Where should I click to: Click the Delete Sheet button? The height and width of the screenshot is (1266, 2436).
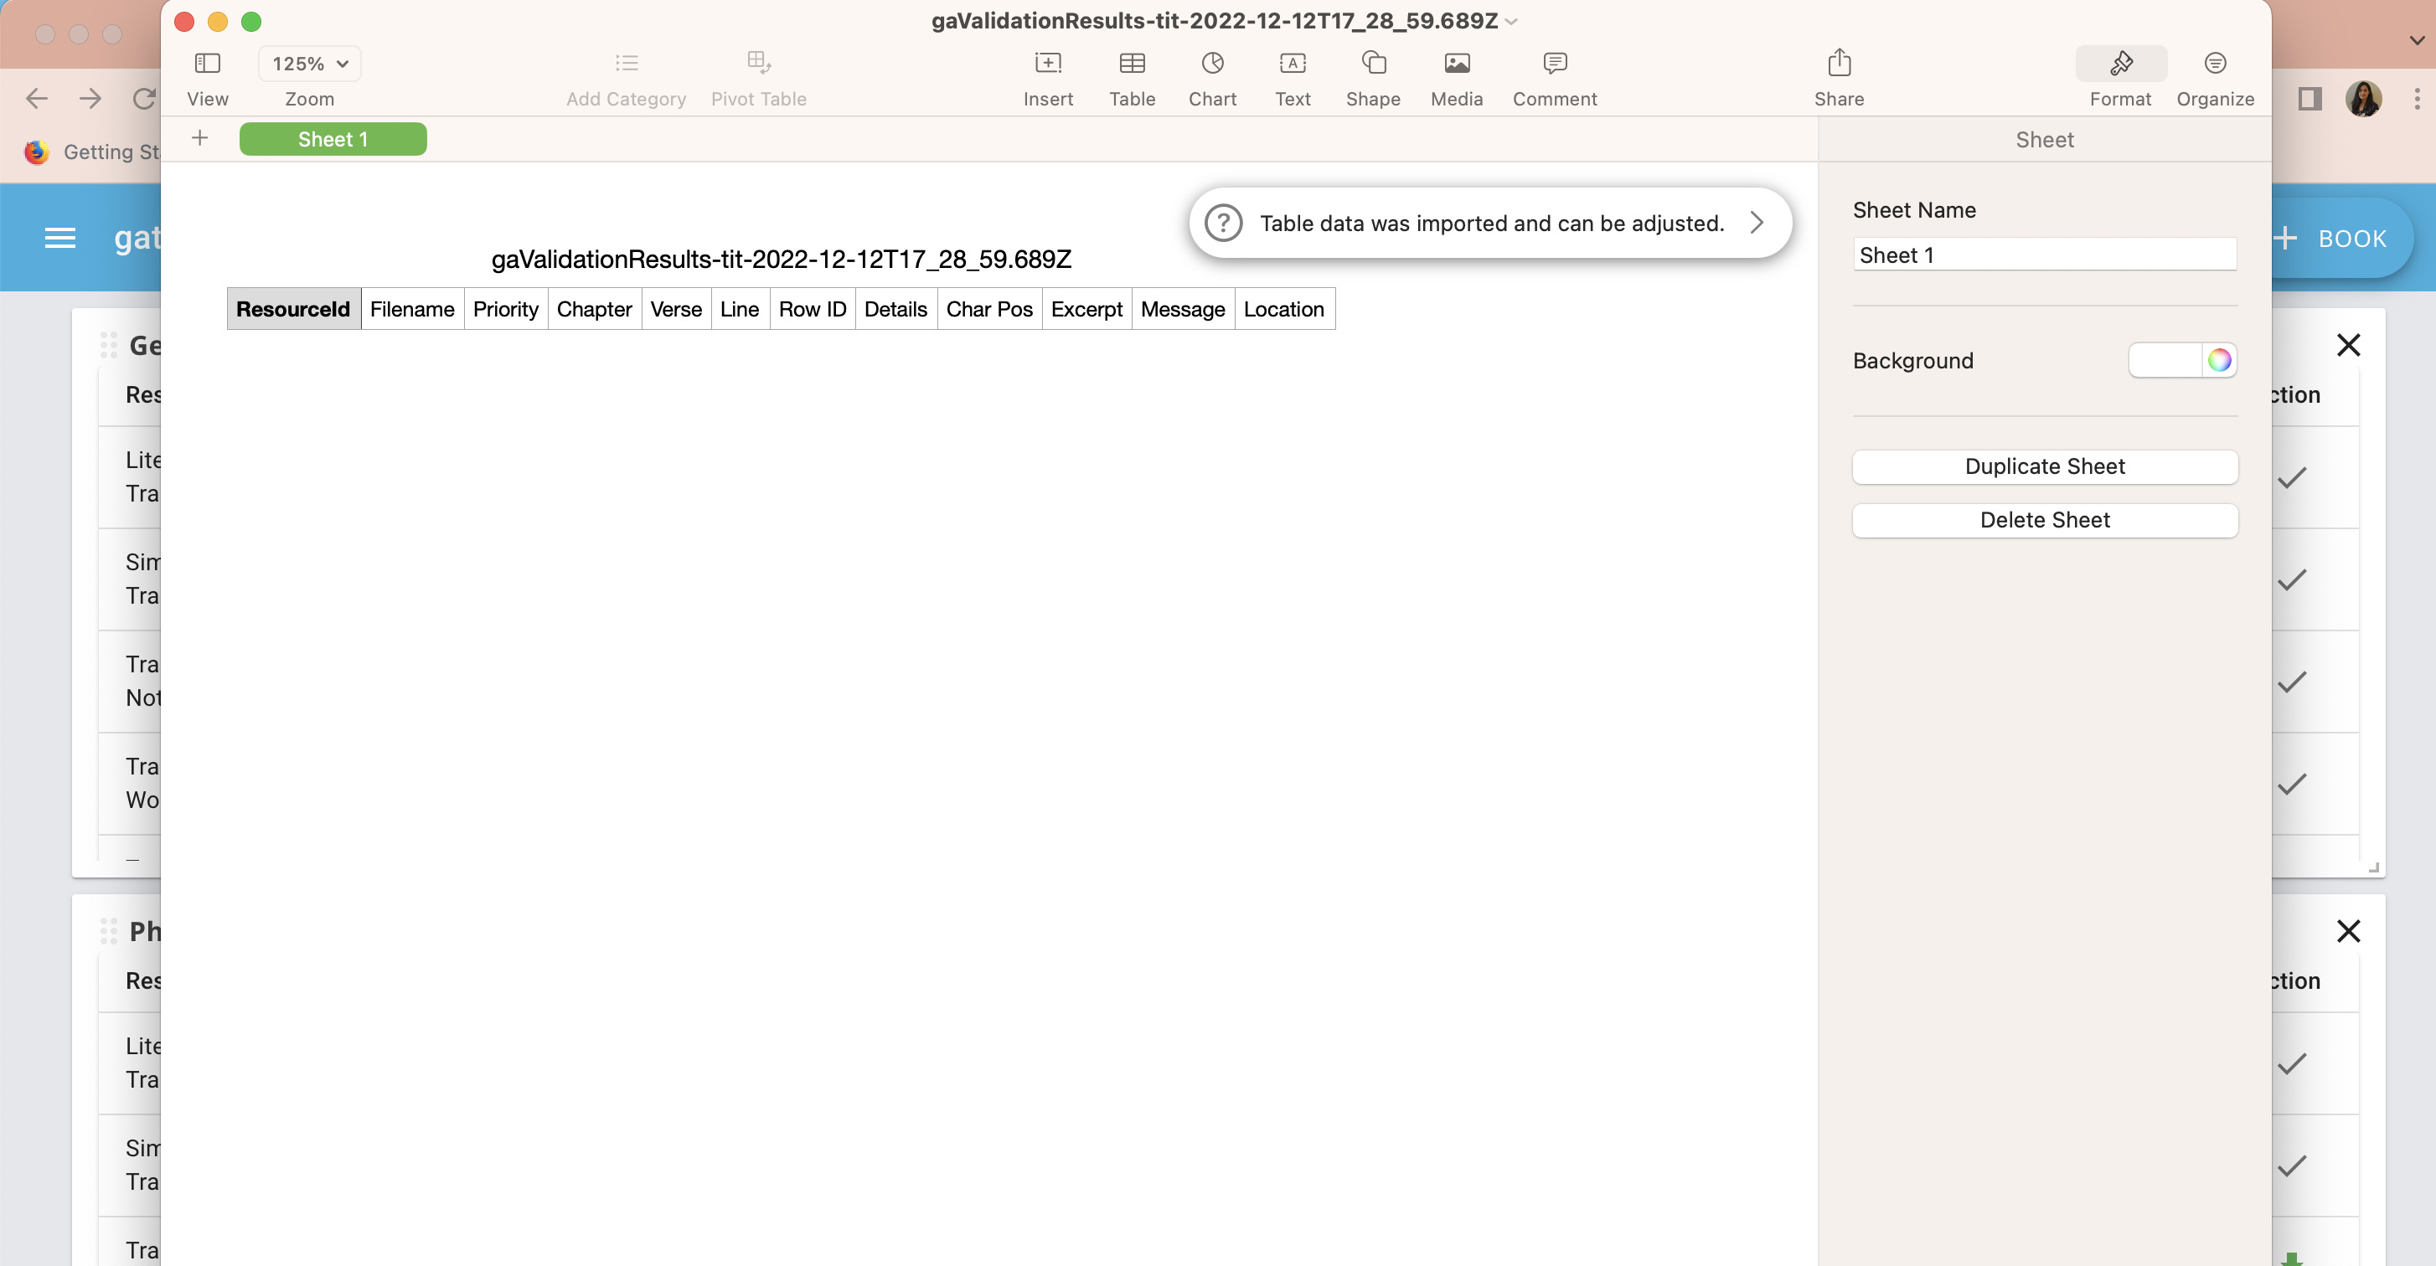[x=2045, y=520]
